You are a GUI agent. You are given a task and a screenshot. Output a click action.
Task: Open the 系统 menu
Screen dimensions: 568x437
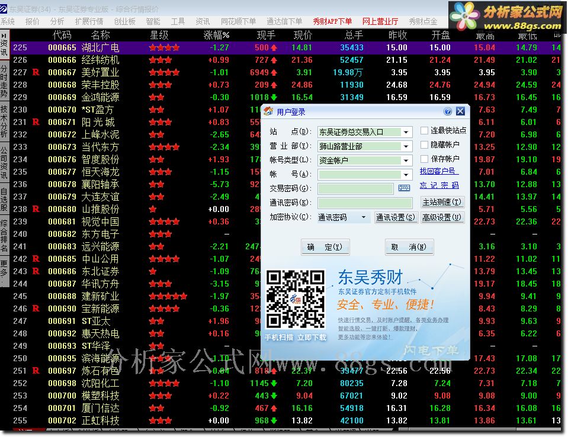point(8,22)
